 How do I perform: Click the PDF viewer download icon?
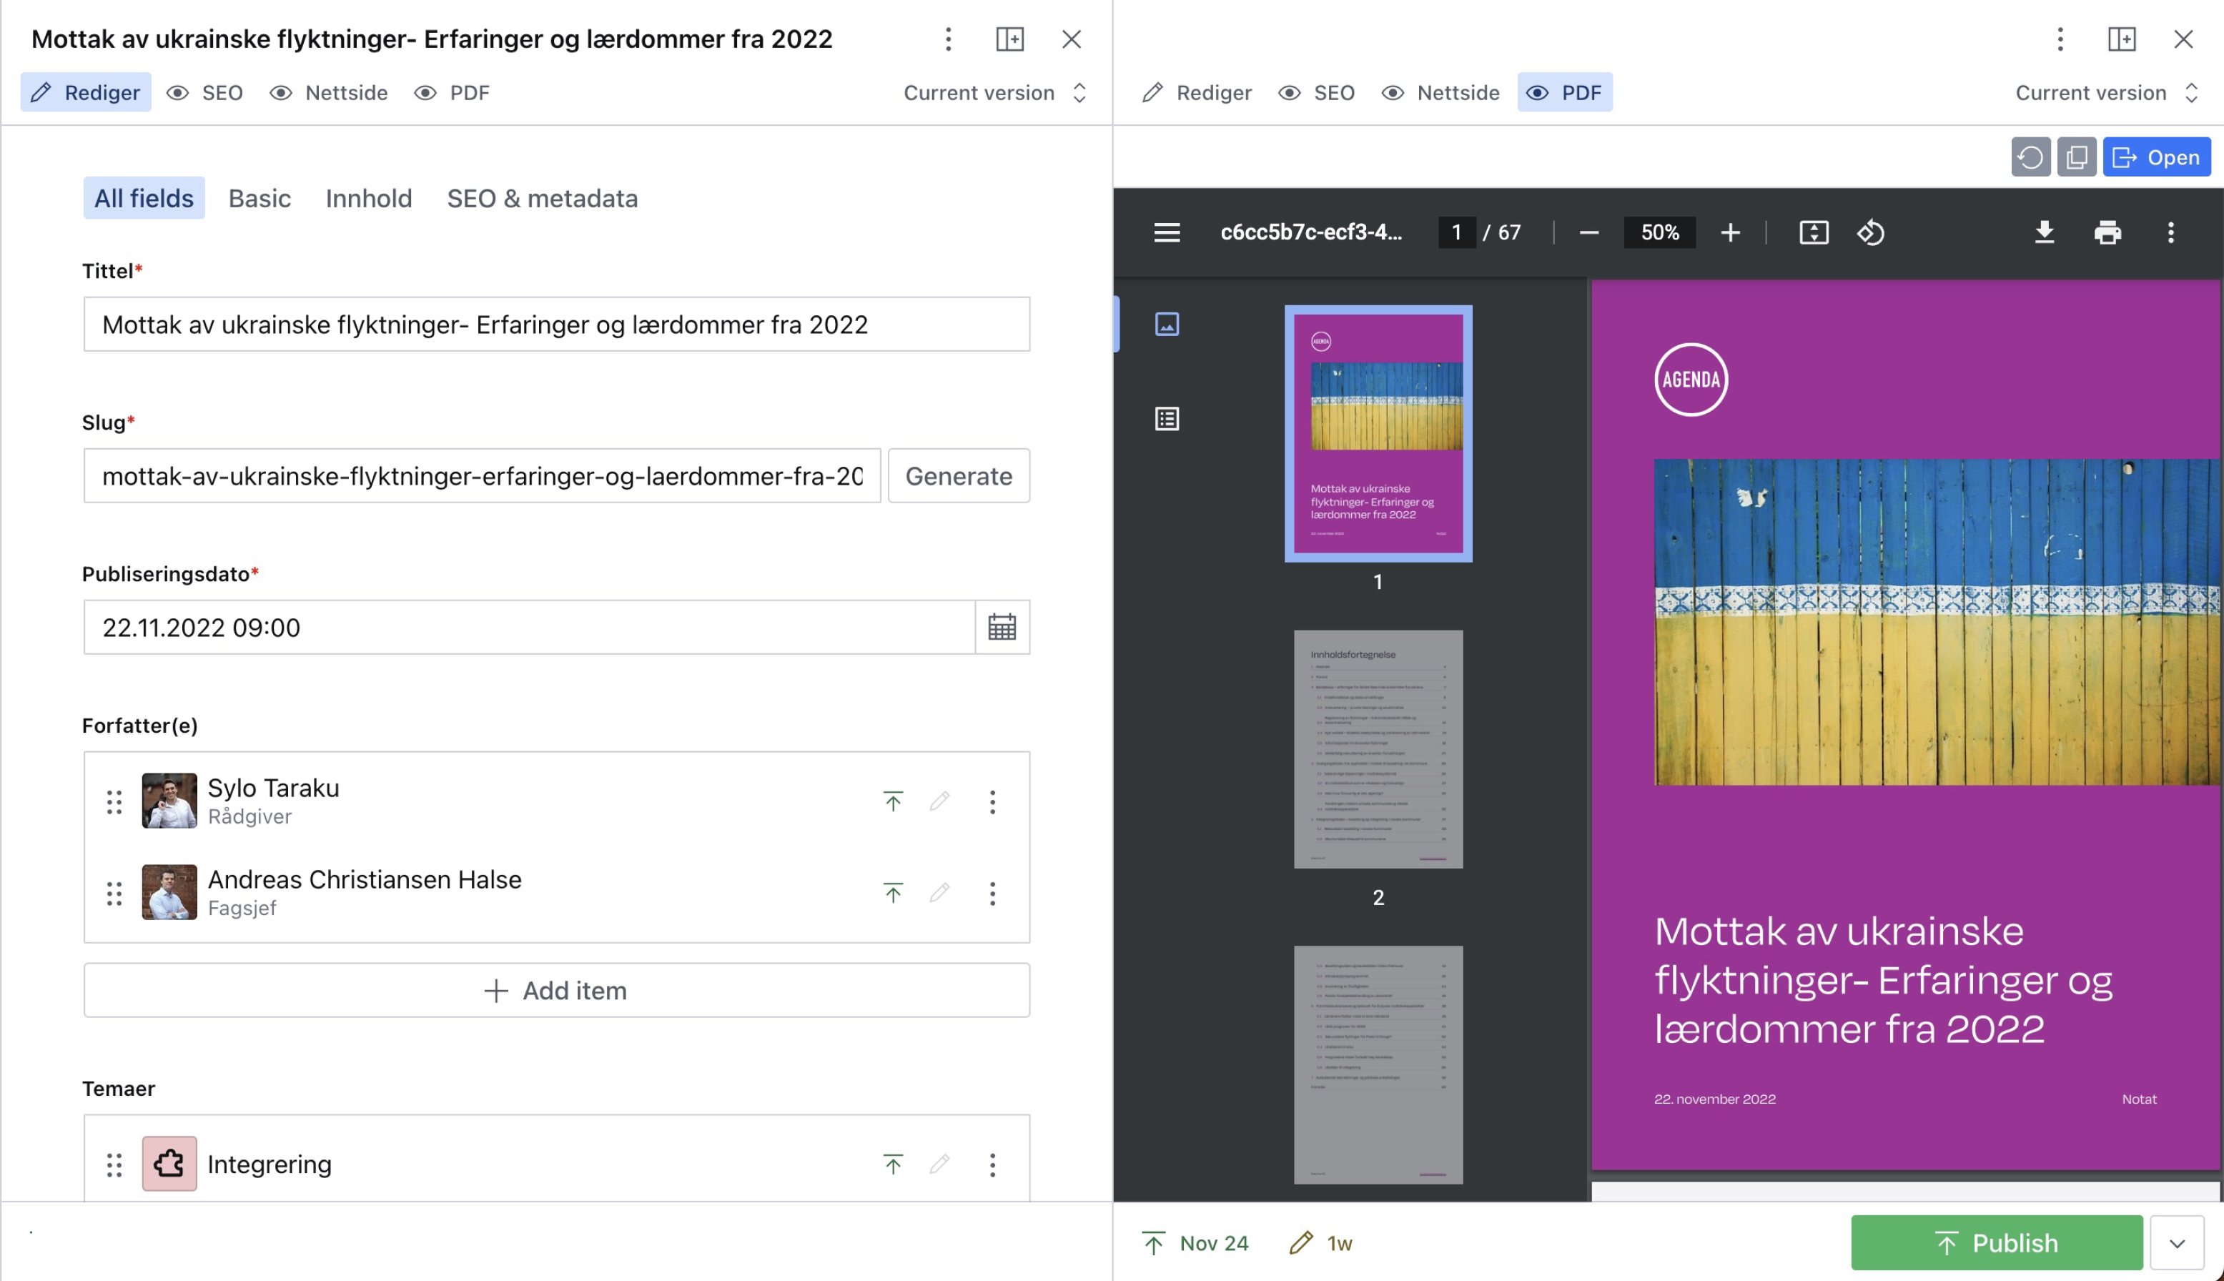2044,232
